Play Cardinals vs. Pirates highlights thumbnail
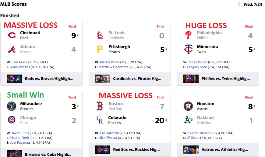 tap(103, 79)
